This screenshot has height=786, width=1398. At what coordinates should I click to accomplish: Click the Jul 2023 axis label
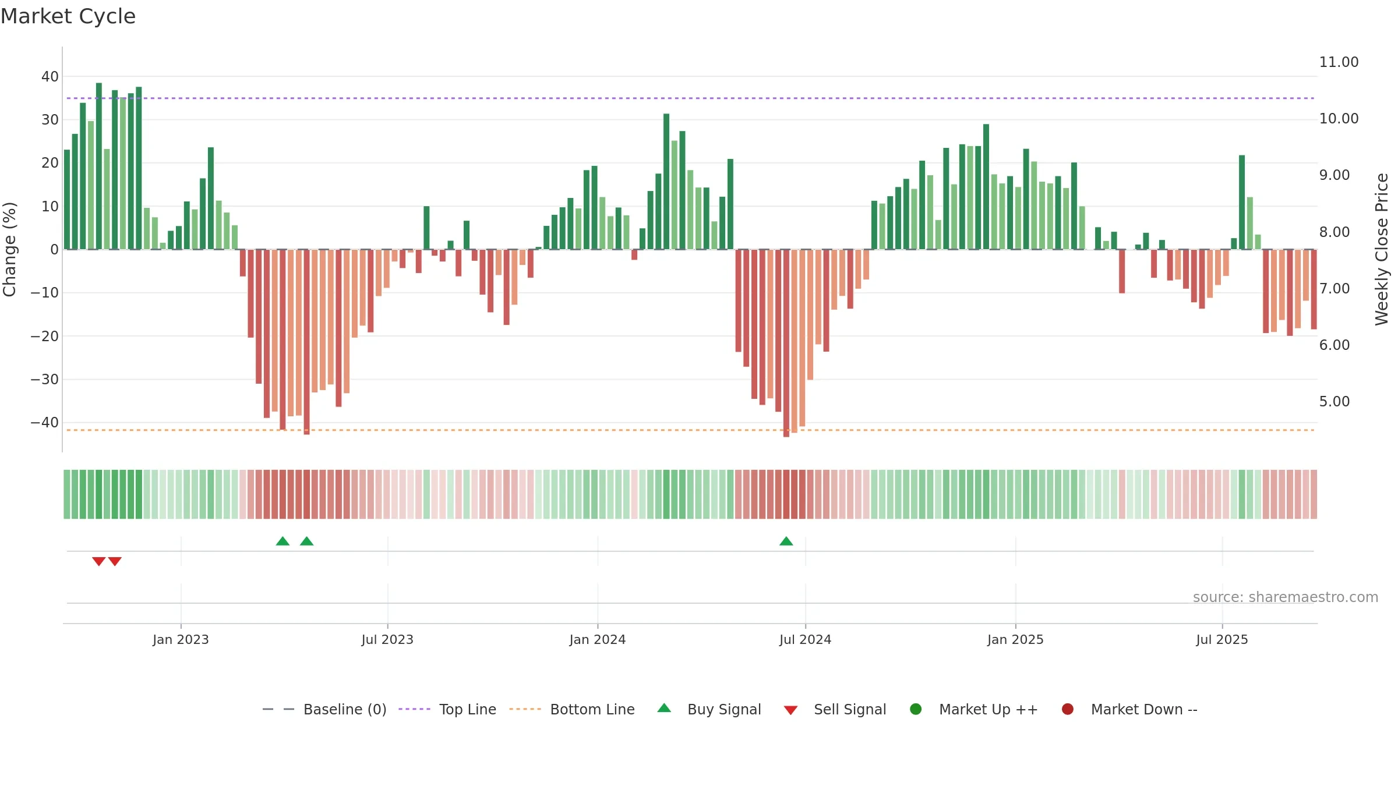coord(387,639)
